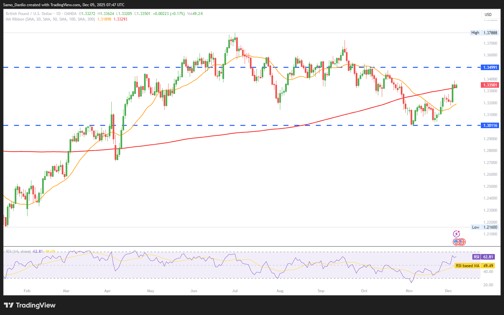The height and width of the screenshot is (315, 504).
Task: Click the Jul label on time axis
Action: [235, 291]
